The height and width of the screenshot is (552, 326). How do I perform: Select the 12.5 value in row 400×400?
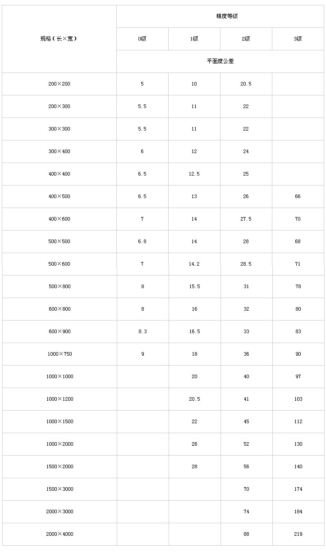pyautogui.click(x=194, y=174)
